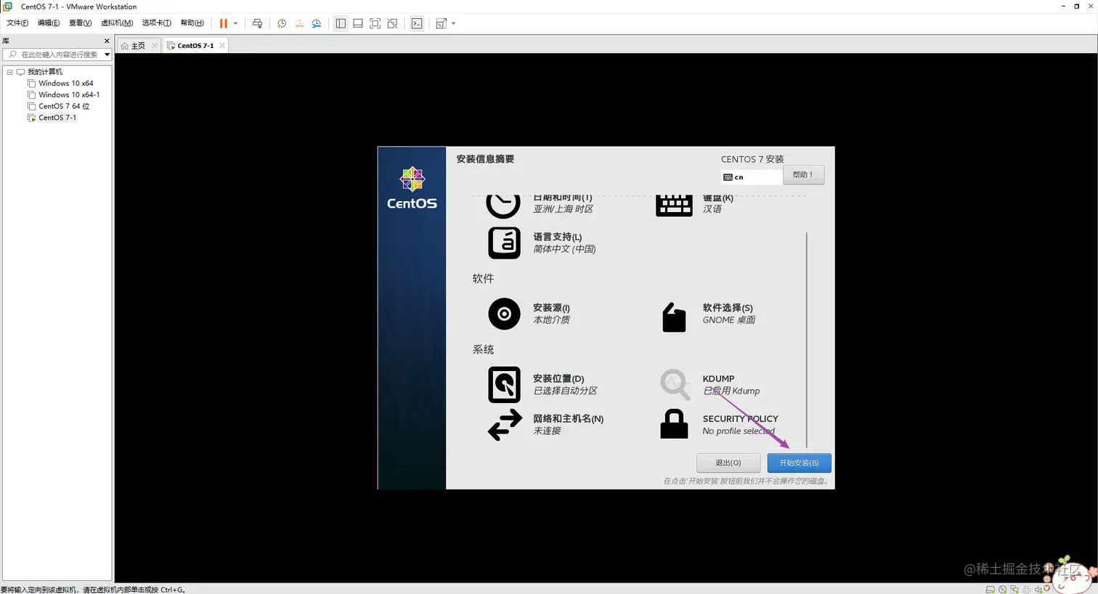The height and width of the screenshot is (594, 1098).
Task: Open the stretch display dropdown arrow
Action: (x=454, y=23)
